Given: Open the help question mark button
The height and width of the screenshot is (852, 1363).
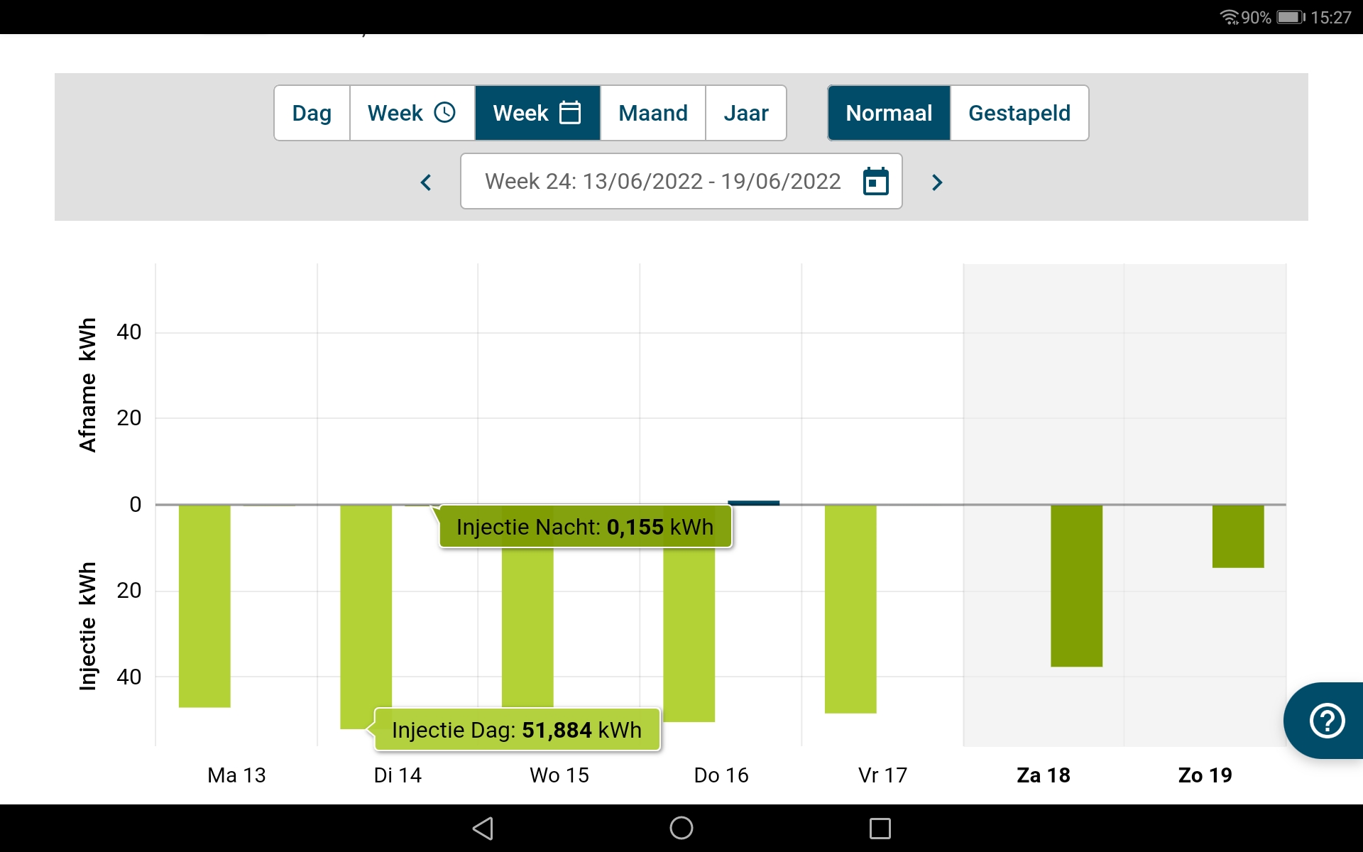Looking at the screenshot, I should [1326, 721].
